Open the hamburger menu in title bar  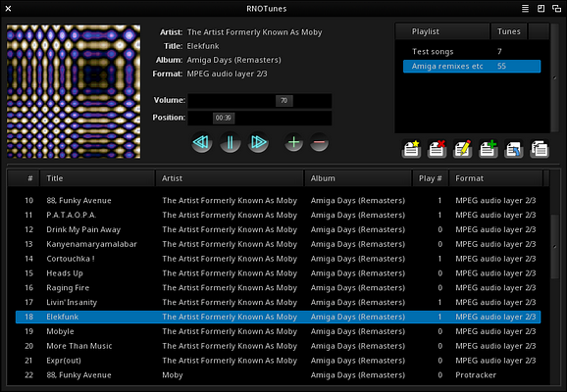click(x=525, y=8)
